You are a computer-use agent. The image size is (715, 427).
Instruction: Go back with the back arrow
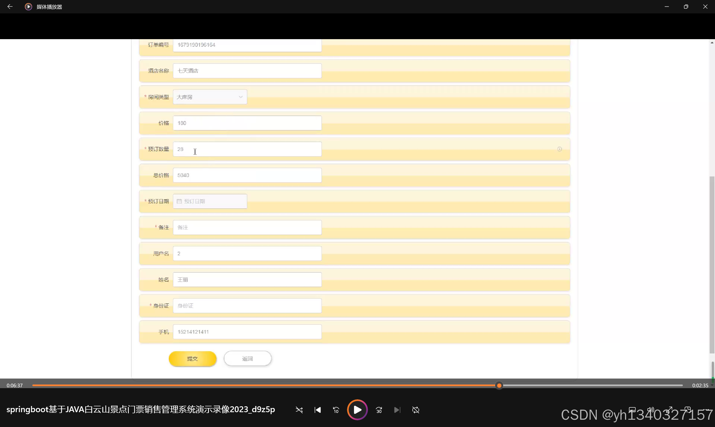(10, 6)
